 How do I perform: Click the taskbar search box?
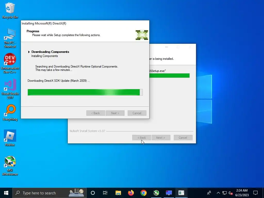point(49,193)
